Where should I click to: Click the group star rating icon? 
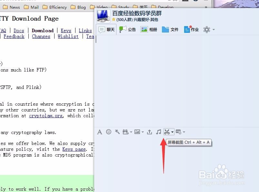coord(114,19)
